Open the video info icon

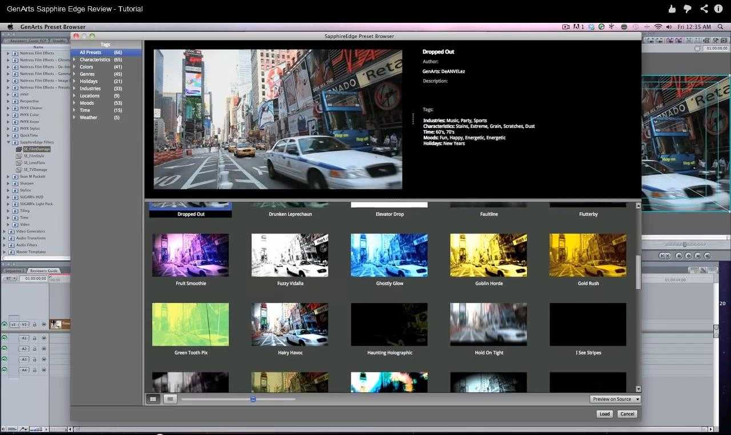click(x=718, y=9)
